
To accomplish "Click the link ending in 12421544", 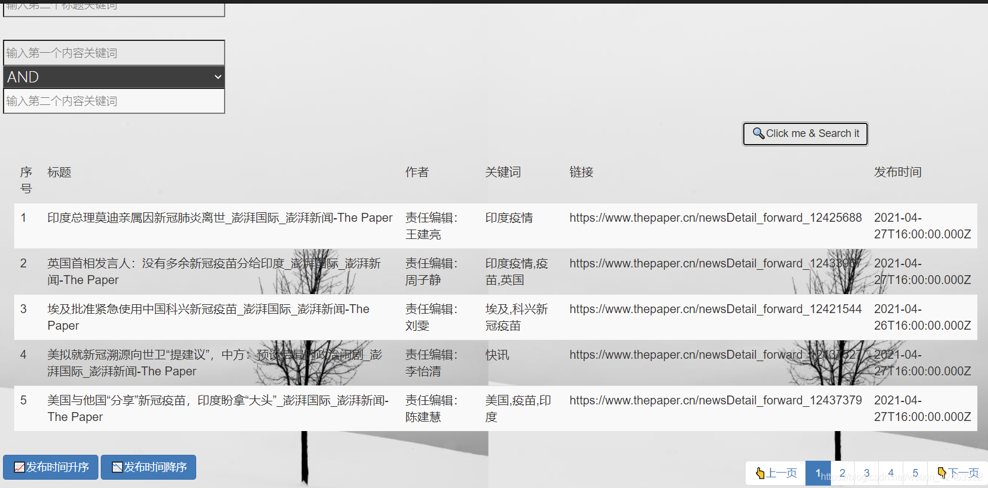I will 715,309.
